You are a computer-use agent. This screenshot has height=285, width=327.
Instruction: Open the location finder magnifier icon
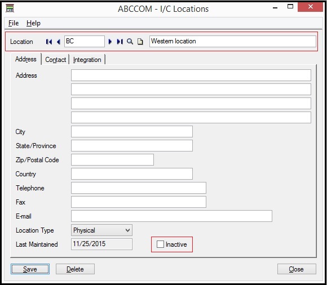[x=130, y=42]
